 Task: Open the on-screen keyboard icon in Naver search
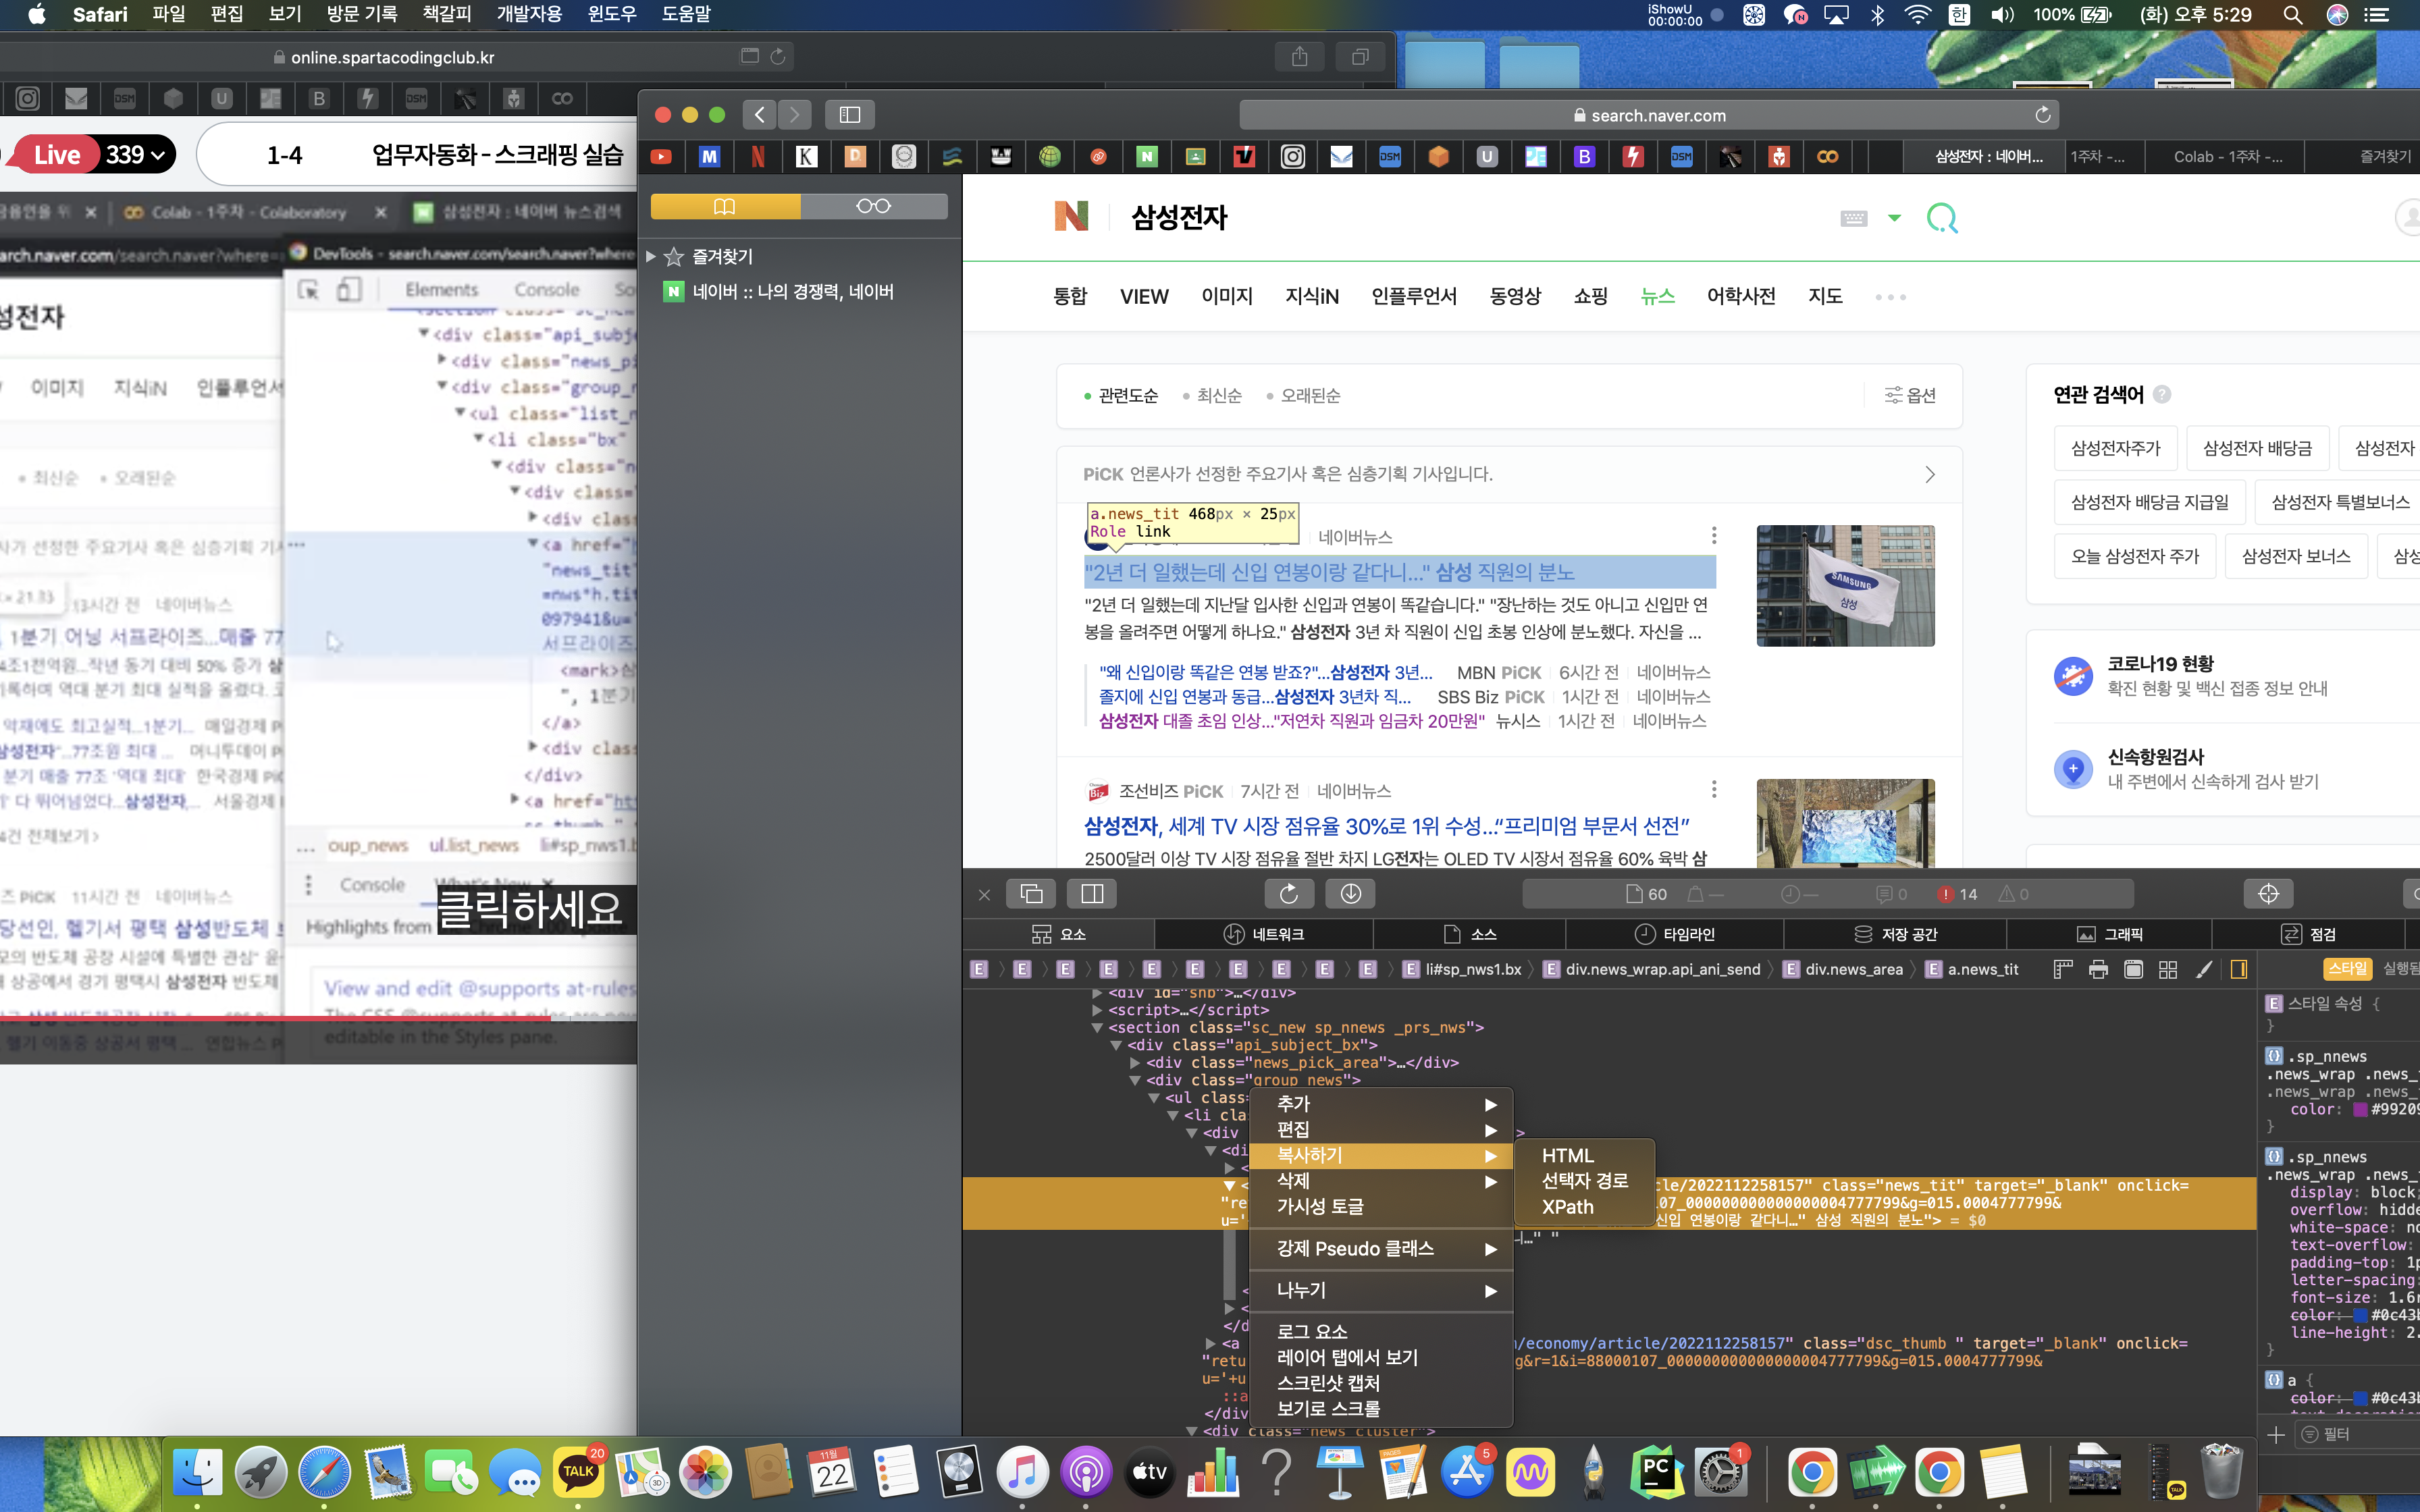point(1853,218)
